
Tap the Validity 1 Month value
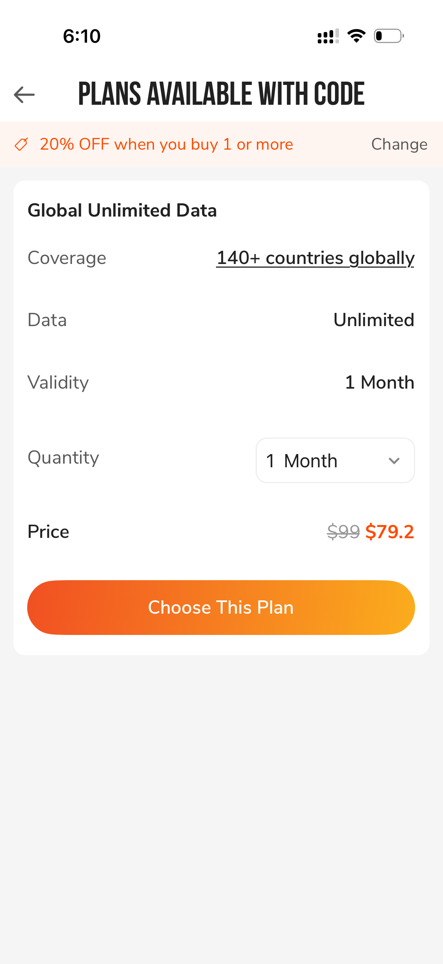[x=379, y=382]
